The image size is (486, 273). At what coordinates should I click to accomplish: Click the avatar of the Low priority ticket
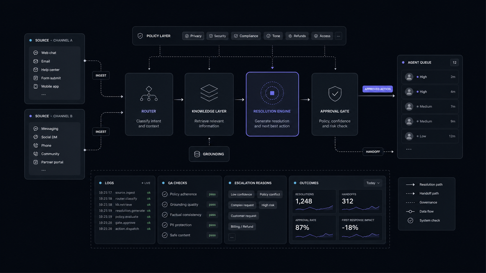click(x=409, y=136)
